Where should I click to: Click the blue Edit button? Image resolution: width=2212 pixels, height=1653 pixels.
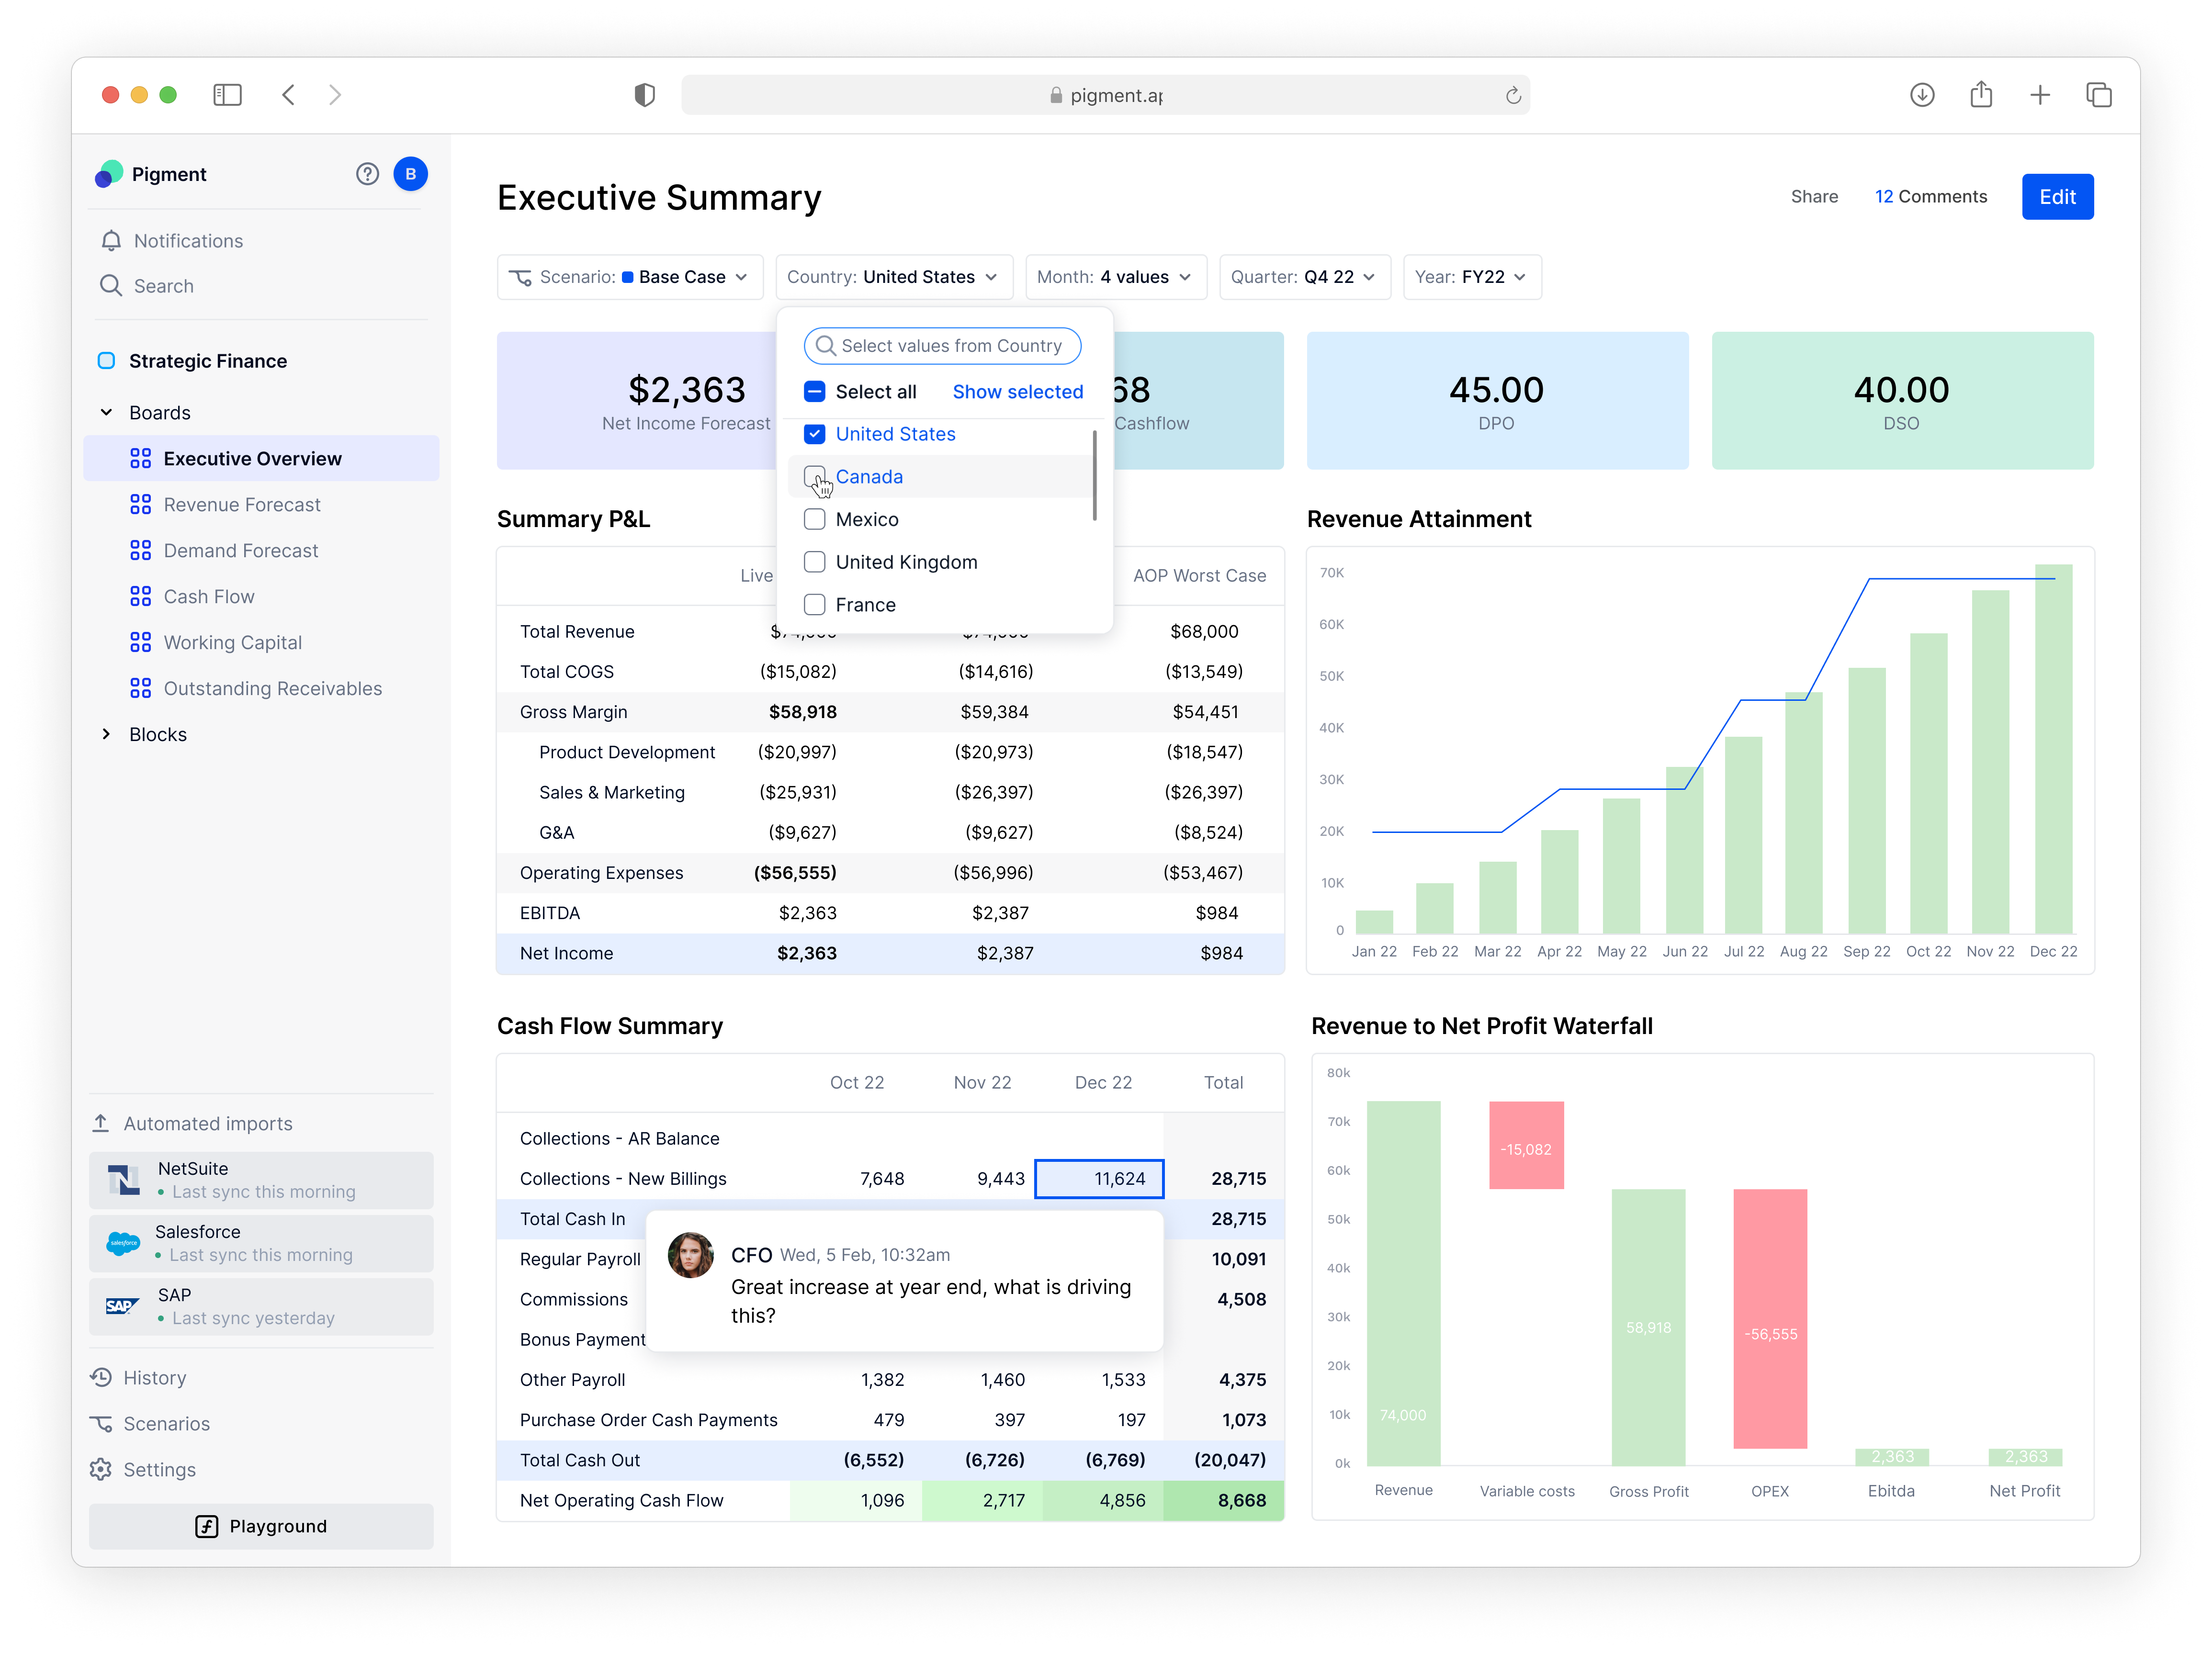(2056, 197)
